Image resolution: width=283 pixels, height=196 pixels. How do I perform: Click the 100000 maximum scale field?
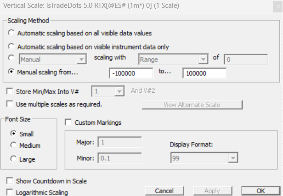pyautogui.click(x=204, y=73)
